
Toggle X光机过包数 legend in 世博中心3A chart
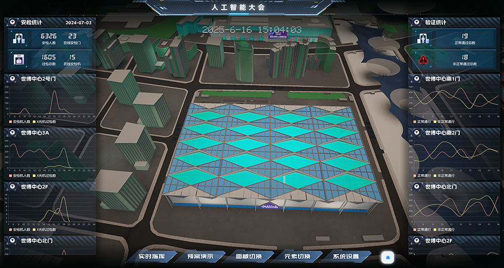[47, 175]
